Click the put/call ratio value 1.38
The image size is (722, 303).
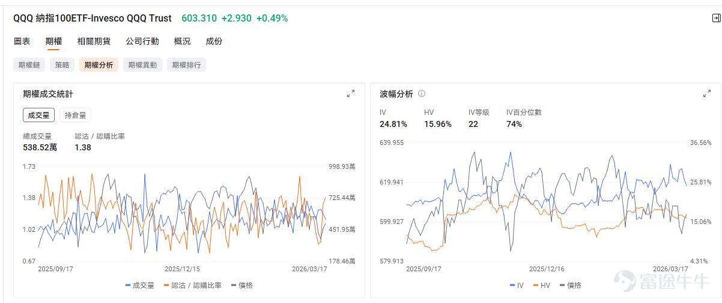(83, 147)
